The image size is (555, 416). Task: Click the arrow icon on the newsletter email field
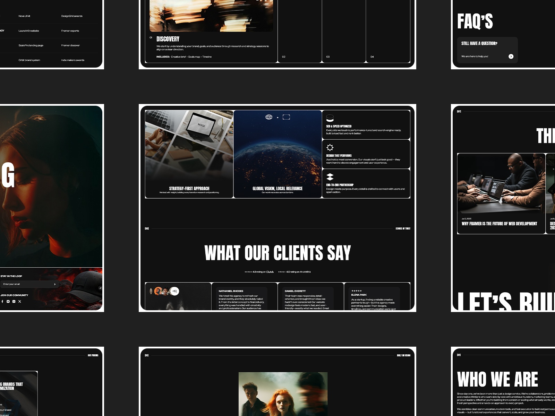click(55, 284)
